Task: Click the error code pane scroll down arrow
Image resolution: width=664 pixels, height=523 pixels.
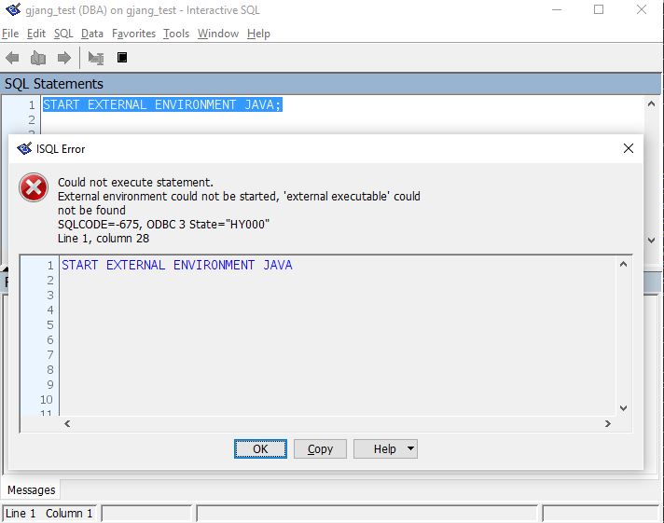Action: (x=623, y=408)
